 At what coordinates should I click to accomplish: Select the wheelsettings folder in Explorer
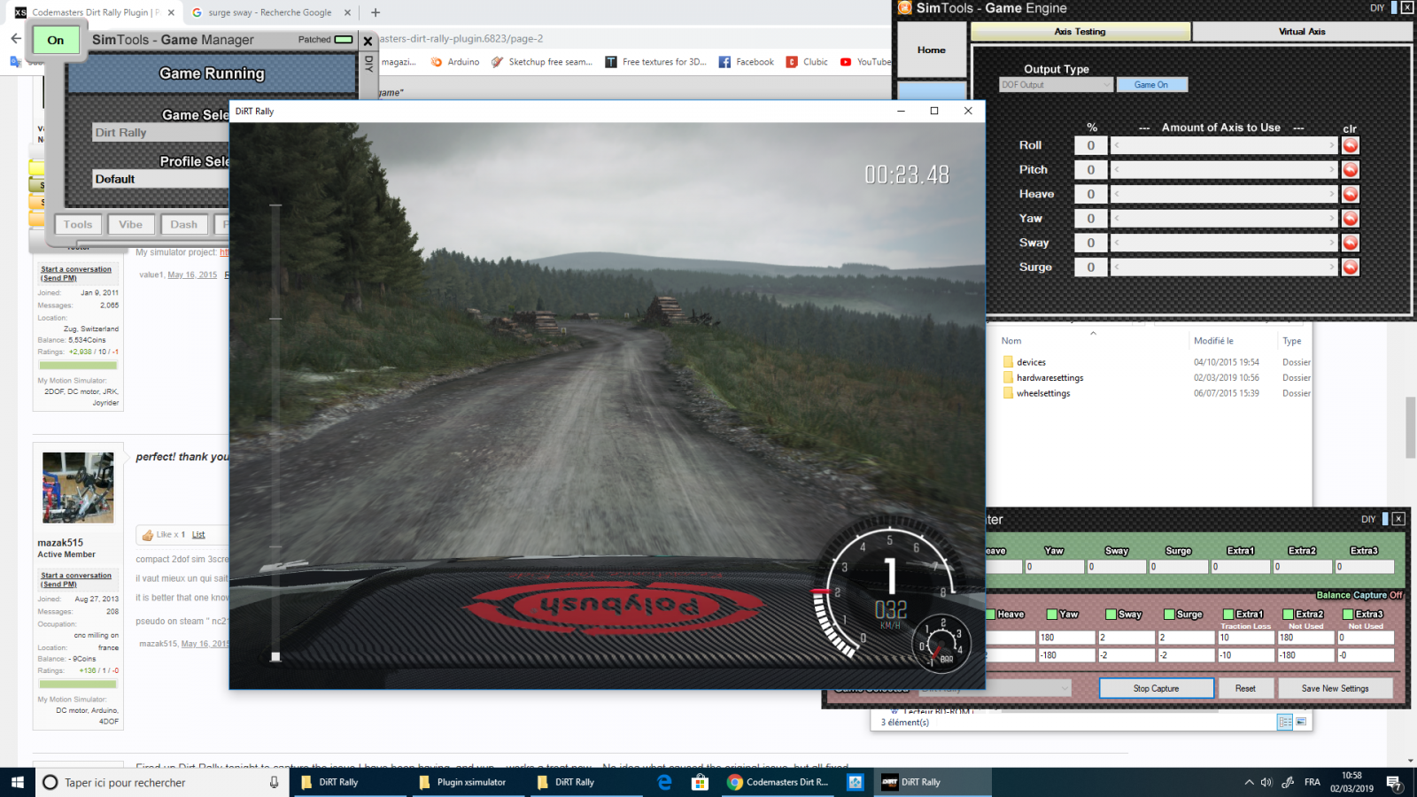click(x=1043, y=393)
